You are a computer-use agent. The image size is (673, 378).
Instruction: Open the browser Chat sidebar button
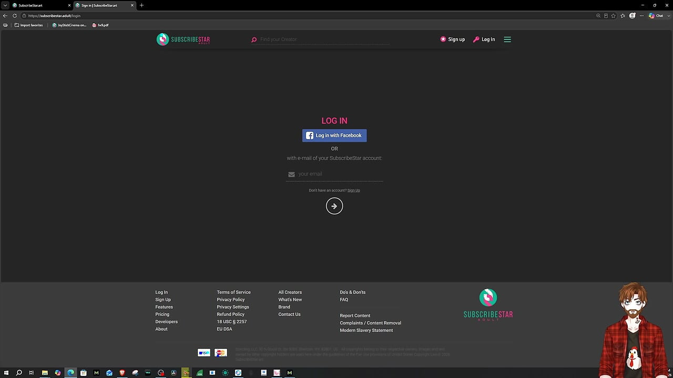click(656, 16)
